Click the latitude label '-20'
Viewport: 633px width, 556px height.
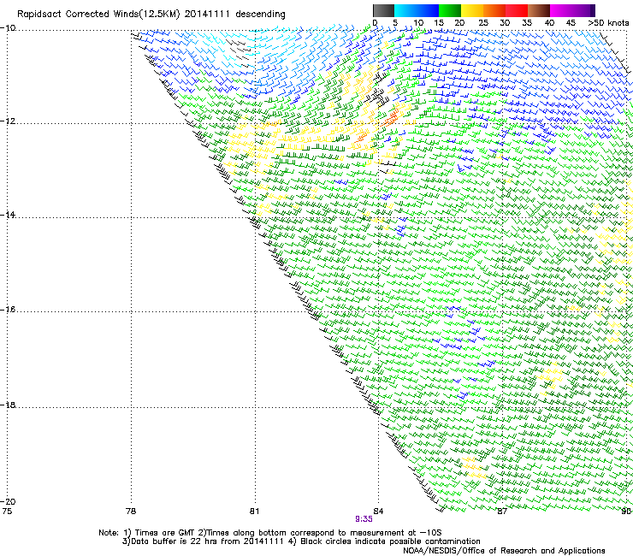[x=8, y=502]
